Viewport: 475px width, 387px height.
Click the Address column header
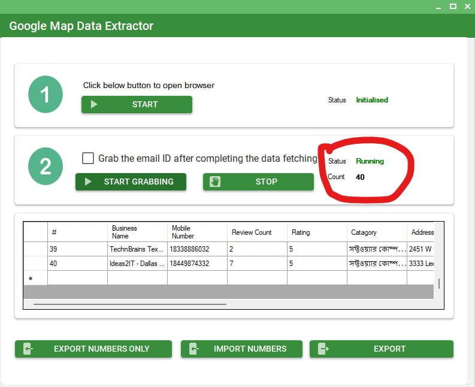coord(420,232)
